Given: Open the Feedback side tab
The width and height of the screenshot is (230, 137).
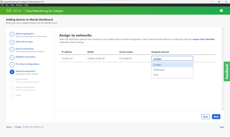Looking at the screenshot, I should point(227,71).
